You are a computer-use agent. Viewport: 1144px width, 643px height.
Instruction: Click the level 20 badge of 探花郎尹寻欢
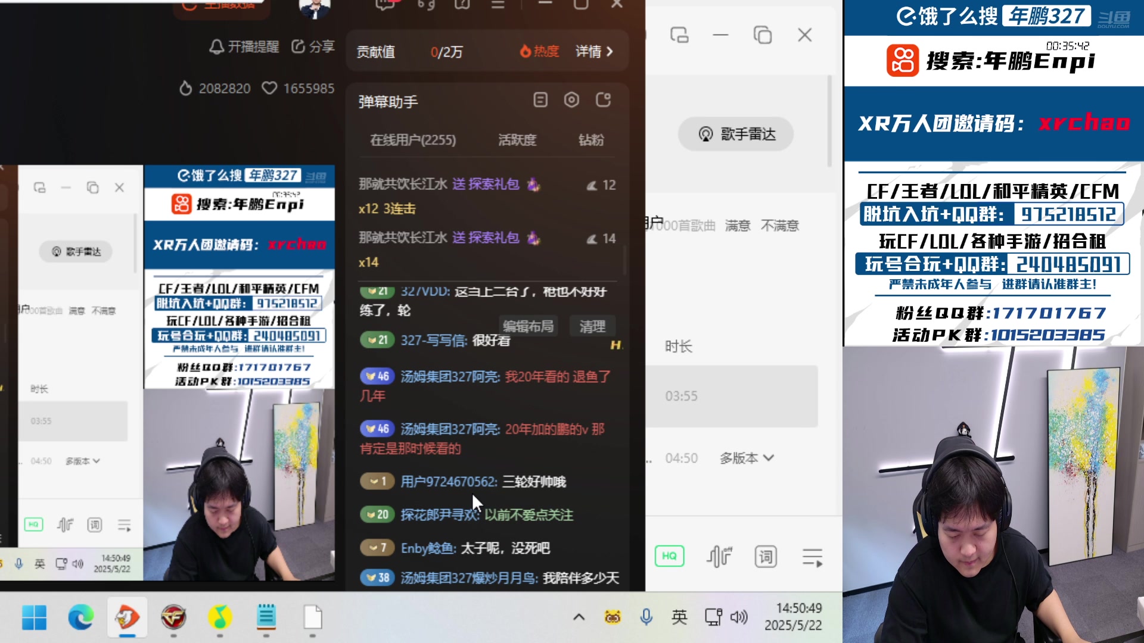pos(376,514)
